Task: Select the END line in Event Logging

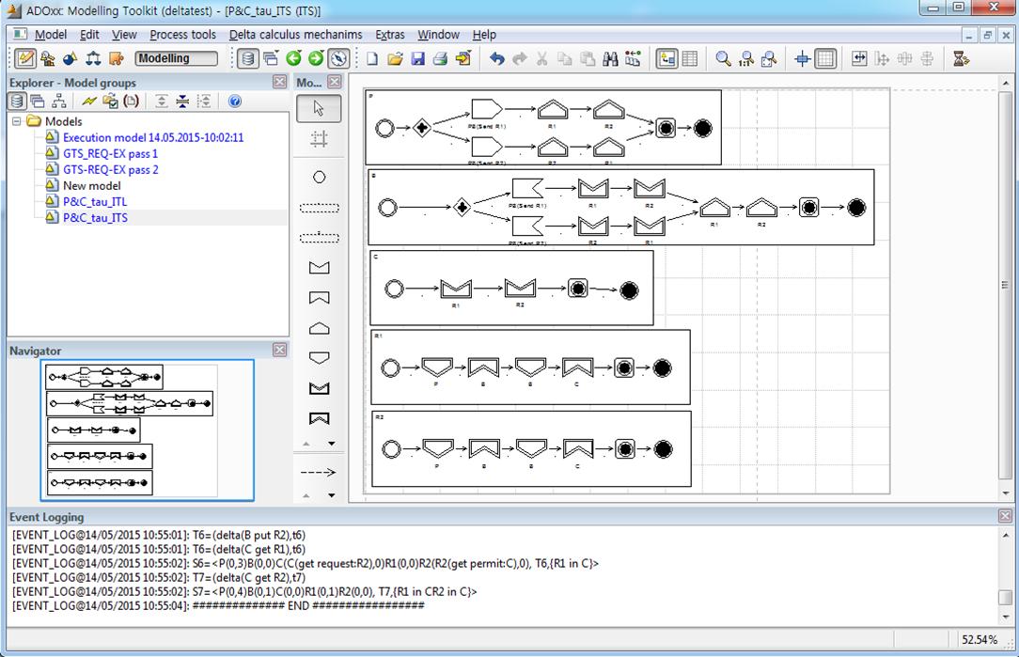Action: [218, 605]
